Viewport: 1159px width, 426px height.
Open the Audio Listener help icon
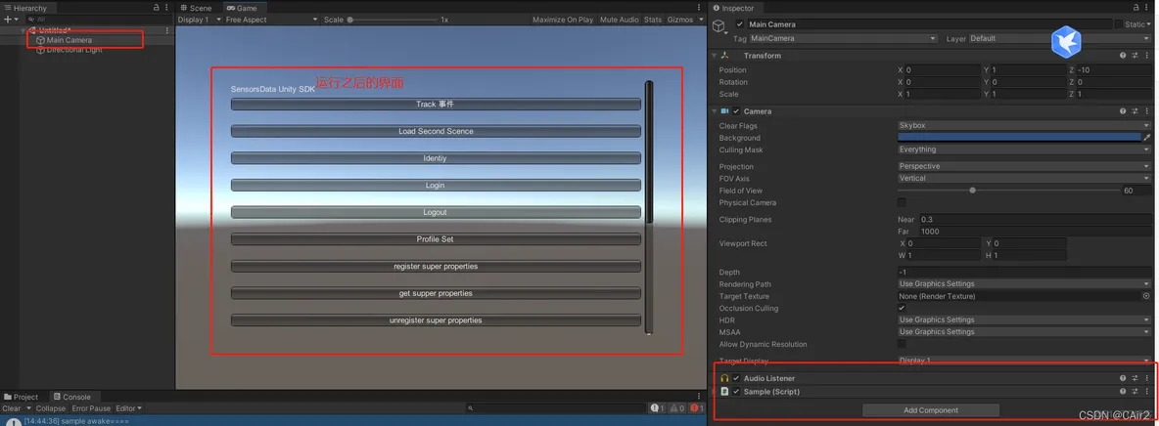(1123, 378)
